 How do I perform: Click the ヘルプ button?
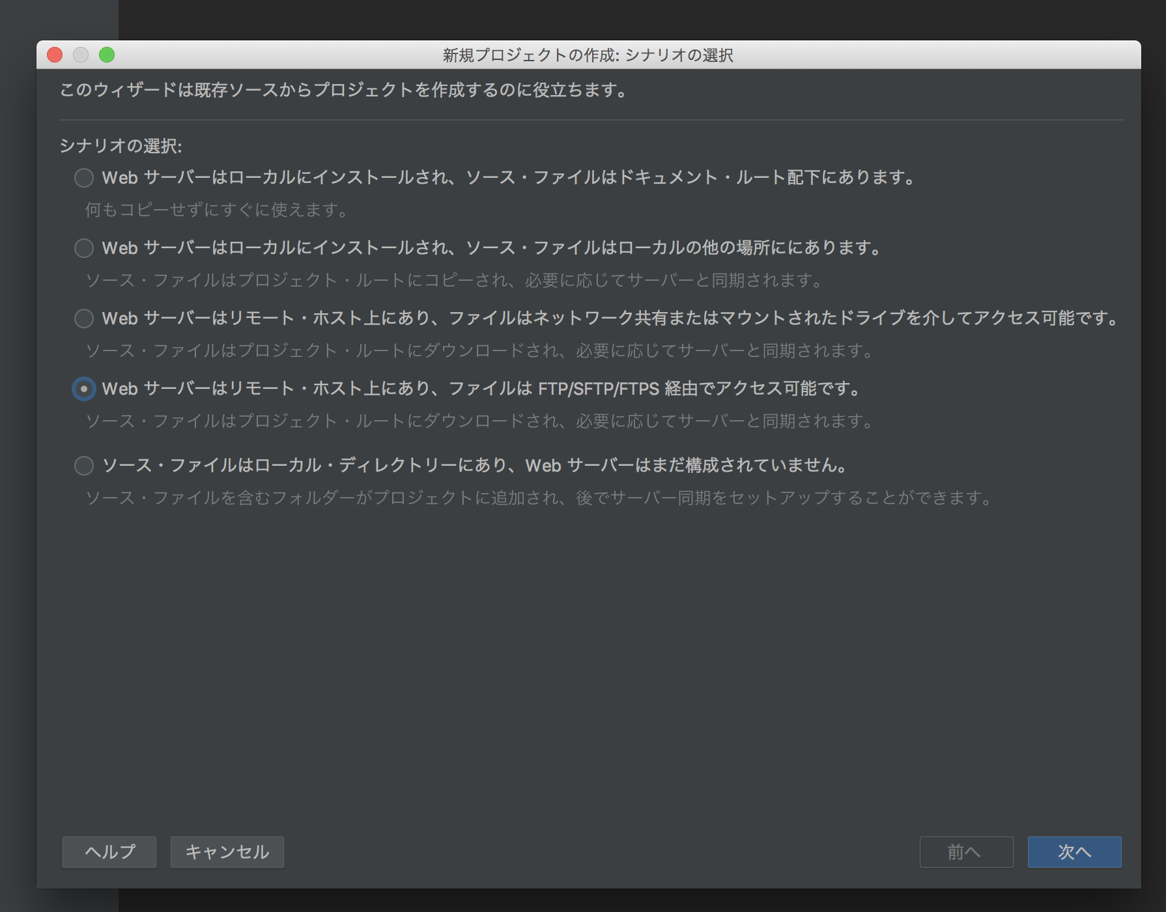108,851
